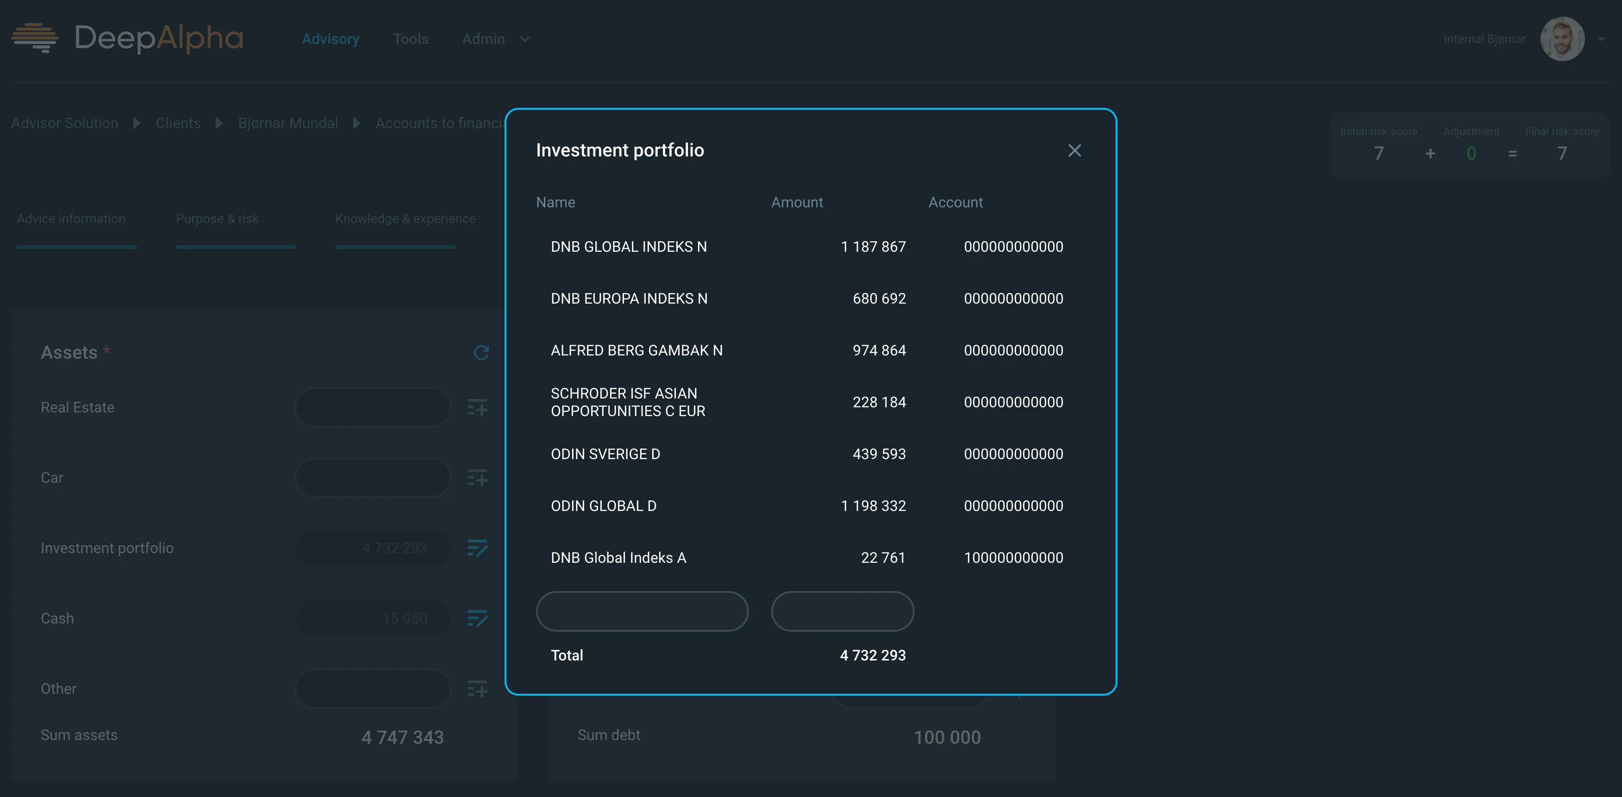Open Accounts to financing breadcrumb
The width and height of the screenshot is (1622, 797).
[x=440, y=124]
